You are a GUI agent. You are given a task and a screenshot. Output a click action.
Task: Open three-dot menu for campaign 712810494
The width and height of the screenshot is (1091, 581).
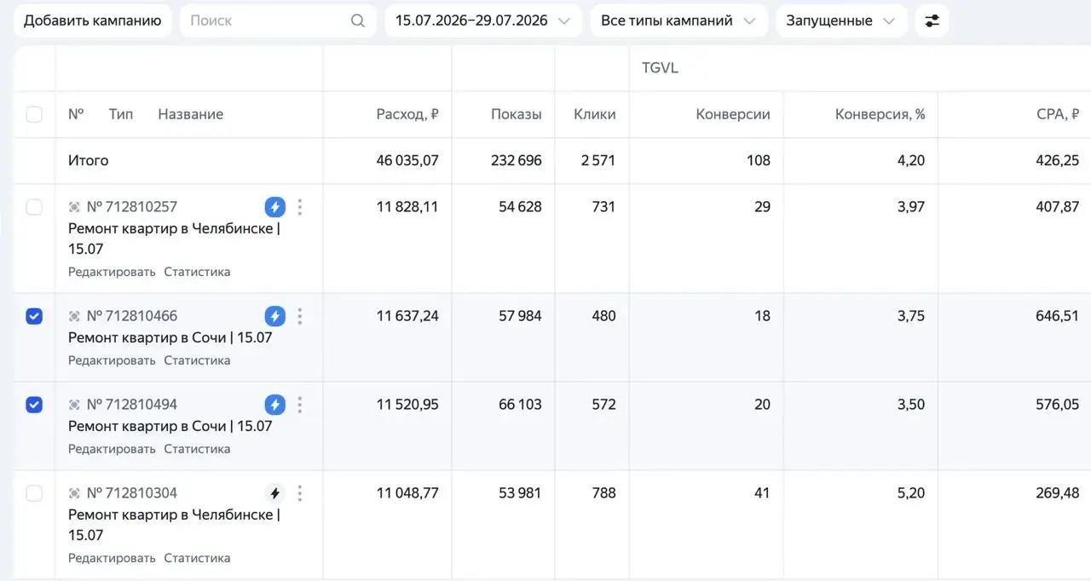(299, 405)
